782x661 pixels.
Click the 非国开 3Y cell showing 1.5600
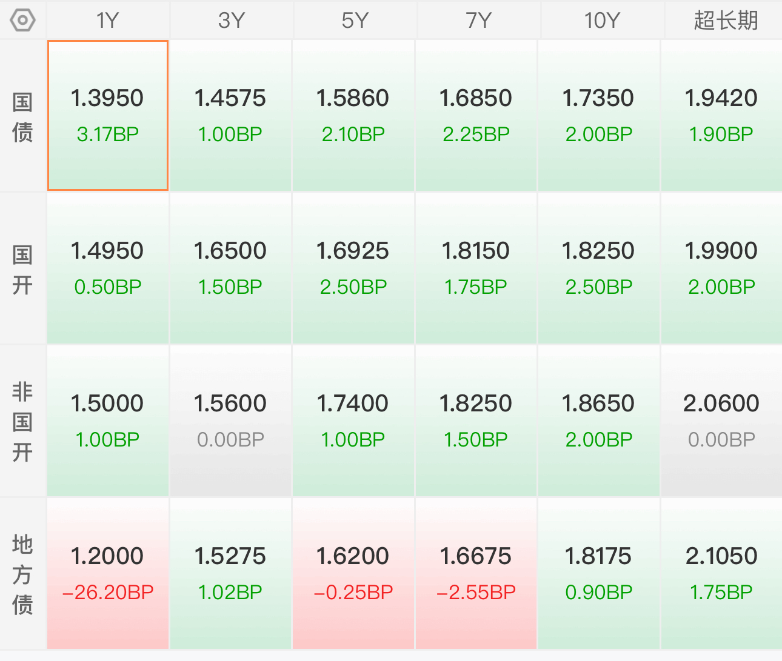(x=230, y=421)
